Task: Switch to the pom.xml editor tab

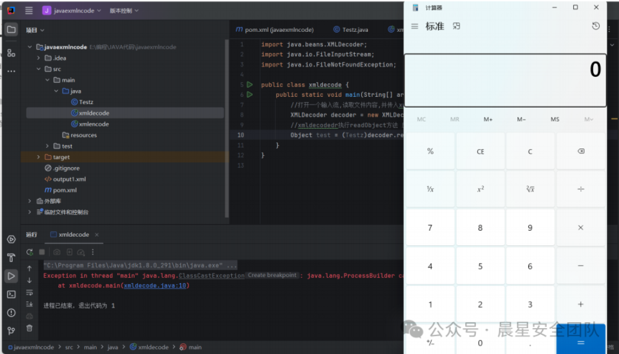Action: pyautogui.click(x=275, y=29)
